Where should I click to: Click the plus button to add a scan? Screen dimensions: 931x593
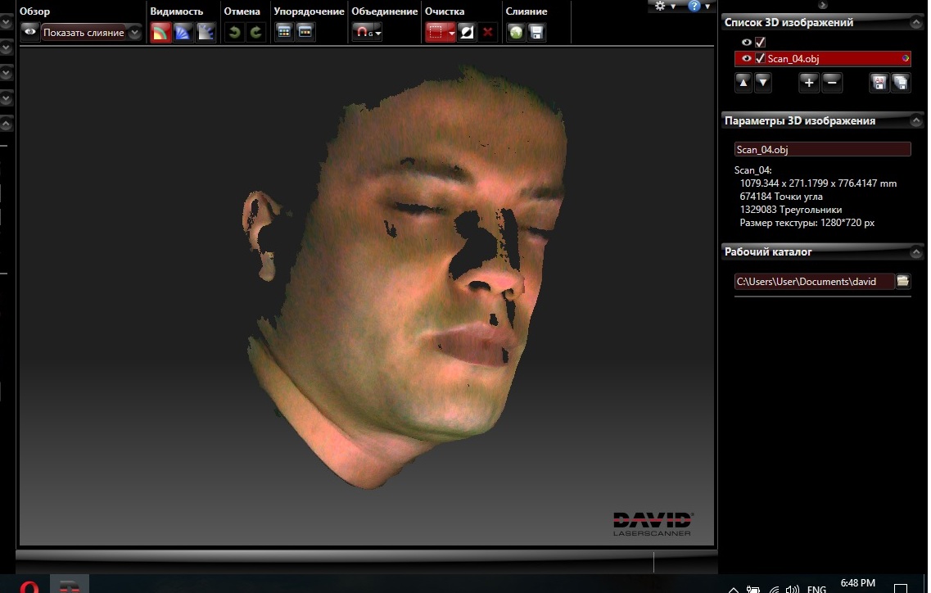pyautogui.click(x=808, y=82)
